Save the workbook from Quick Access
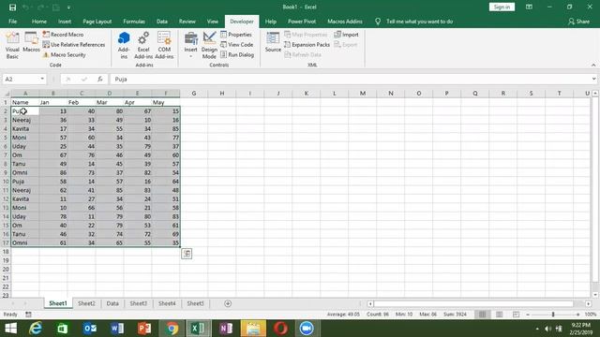Image resolution: width=600 pixels, height=337 pixels. (x=12, y=7)
